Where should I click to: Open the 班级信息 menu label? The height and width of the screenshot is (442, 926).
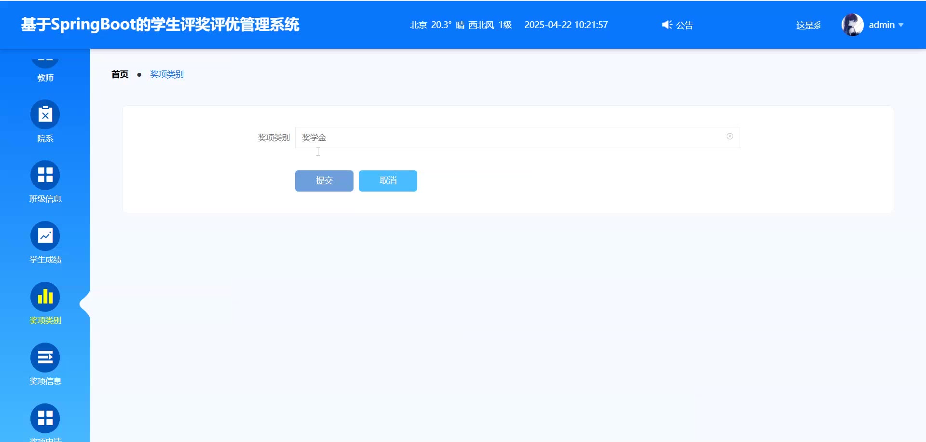(x=45, y=199)
